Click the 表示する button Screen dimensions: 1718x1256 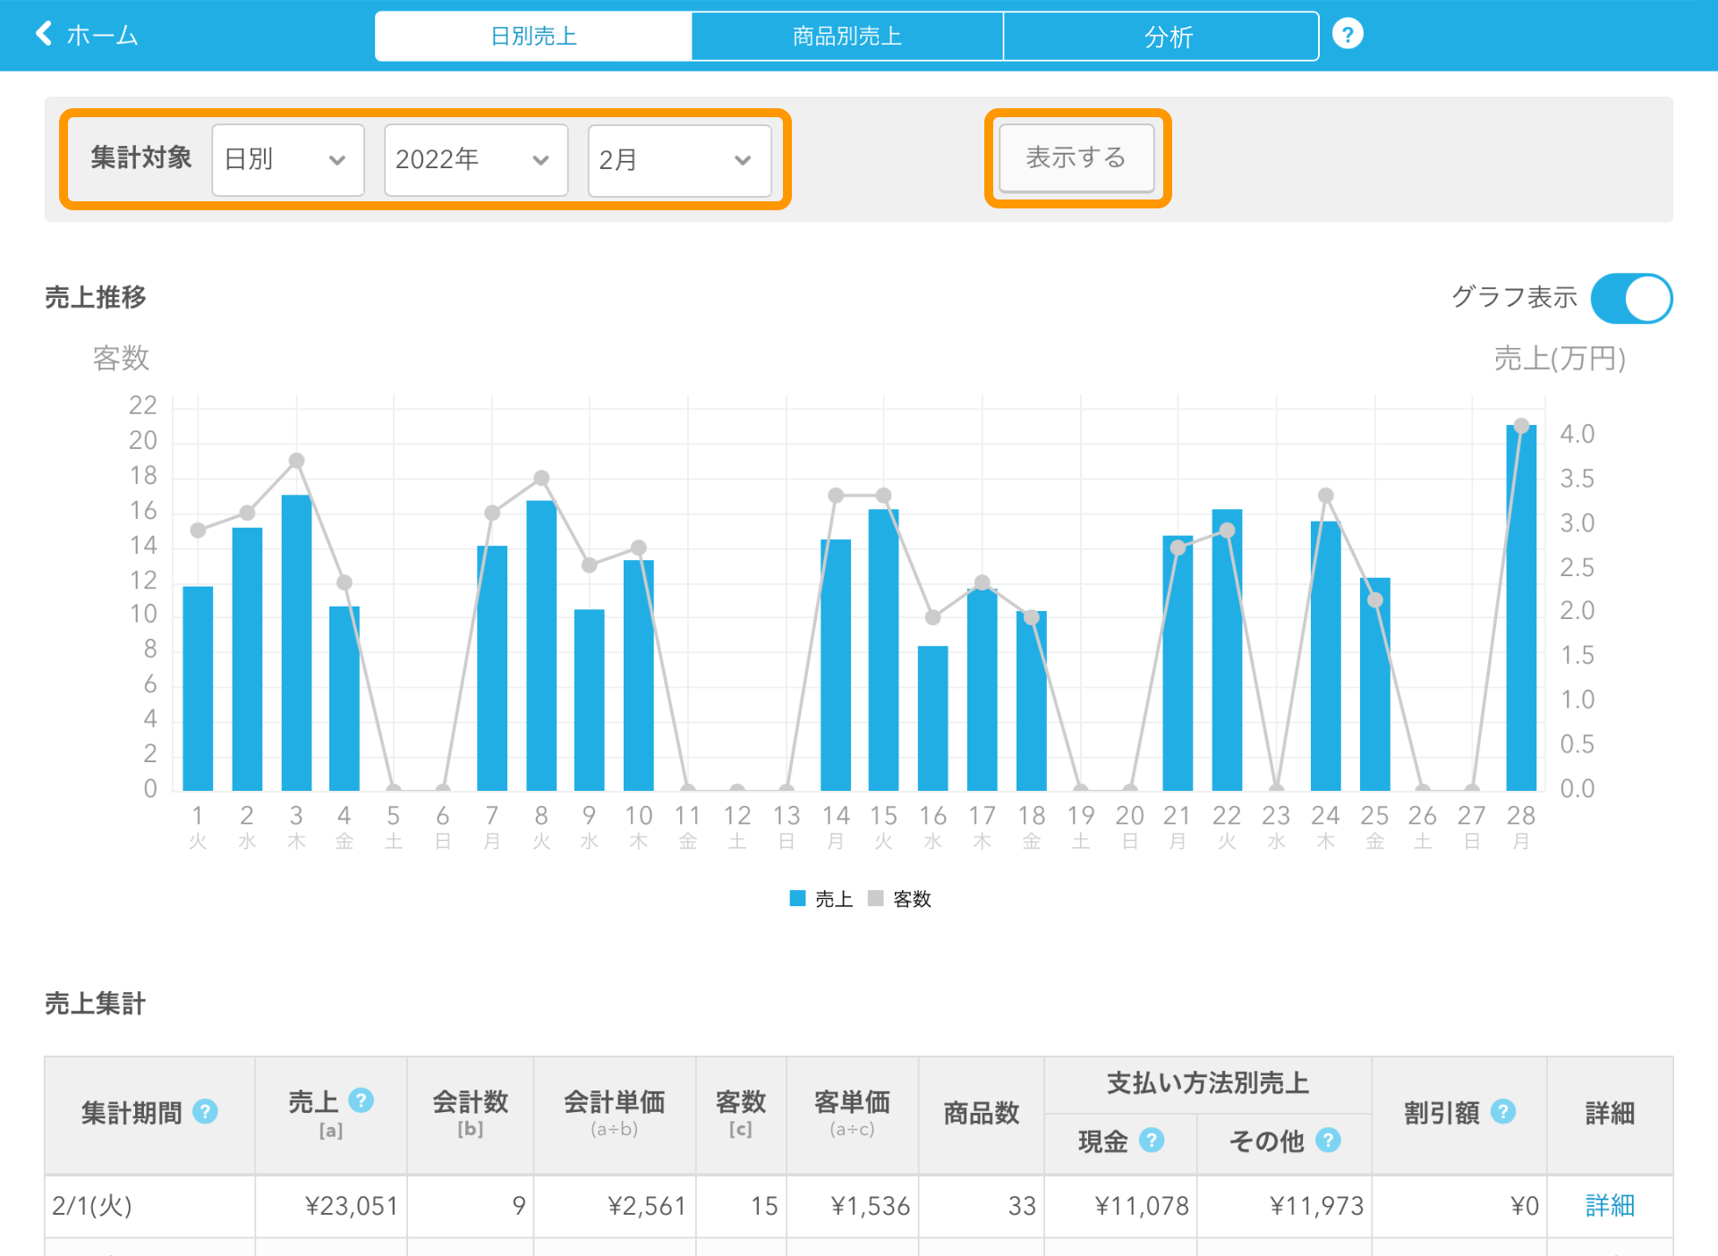click(x=1076, y=158)
